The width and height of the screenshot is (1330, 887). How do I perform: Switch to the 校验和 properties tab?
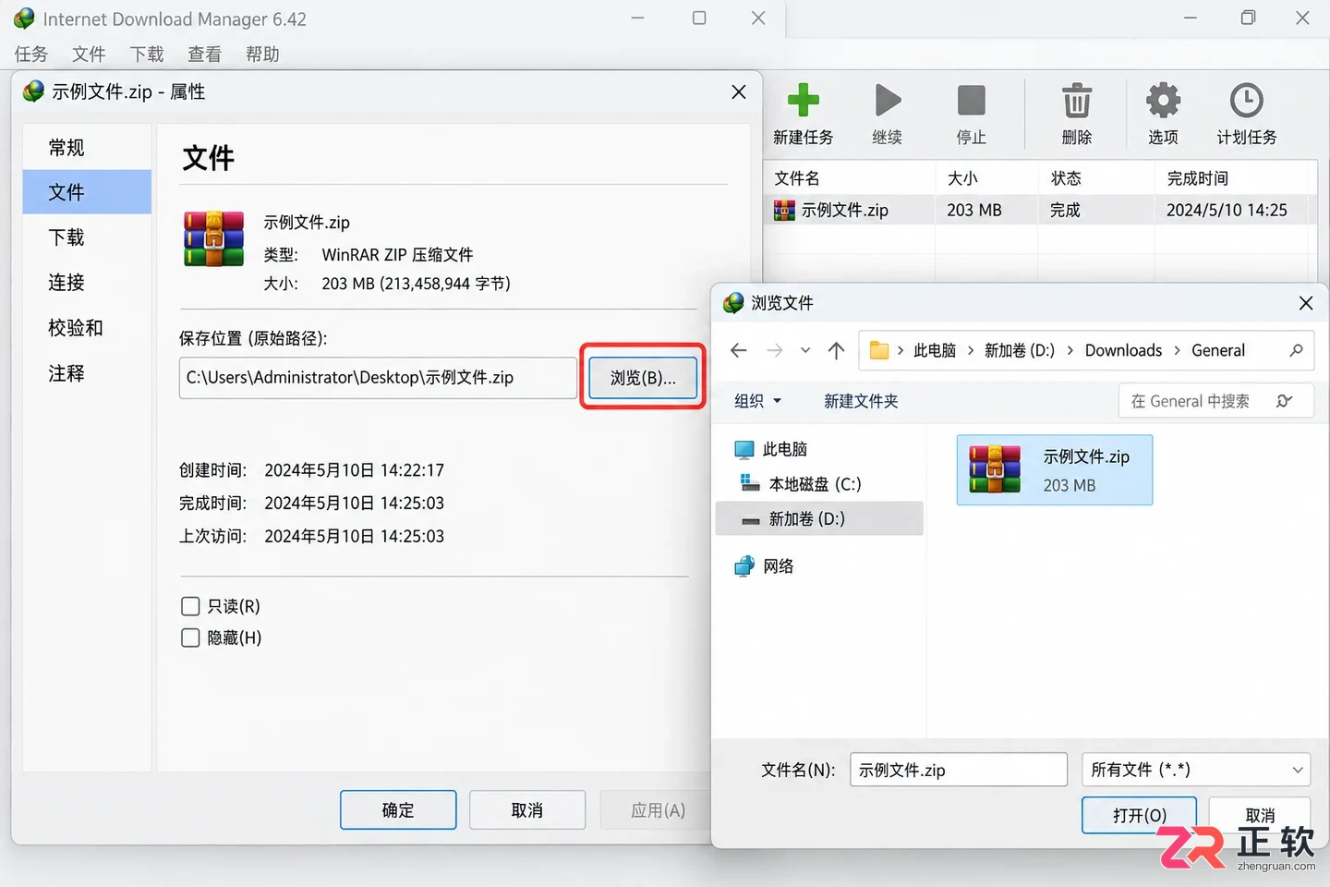pos(87,328)
